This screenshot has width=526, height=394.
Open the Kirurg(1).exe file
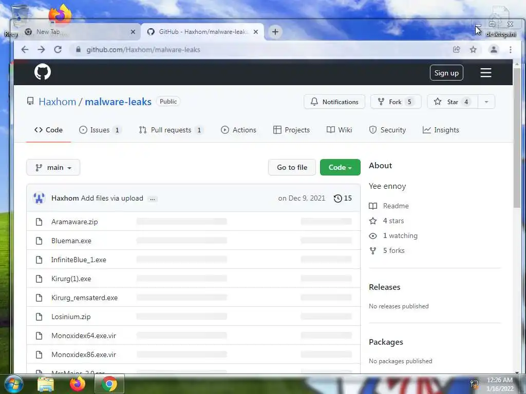pos(71,279)
